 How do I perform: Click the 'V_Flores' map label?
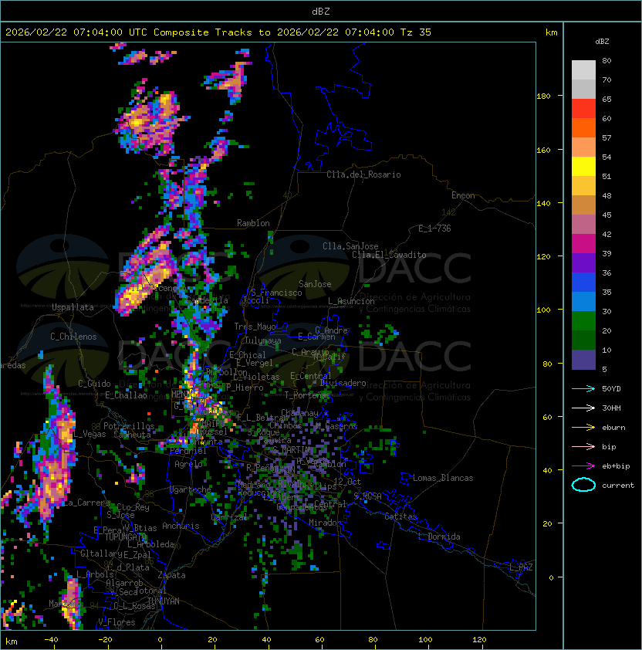[117, 622]
